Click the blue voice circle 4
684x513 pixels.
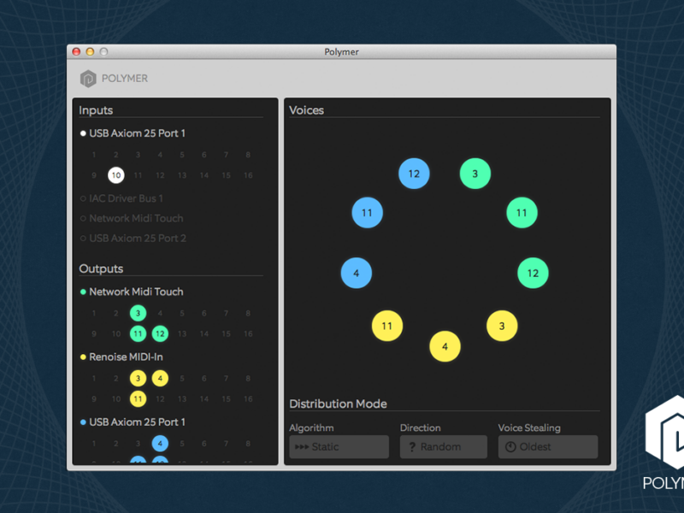click(357, 273)
